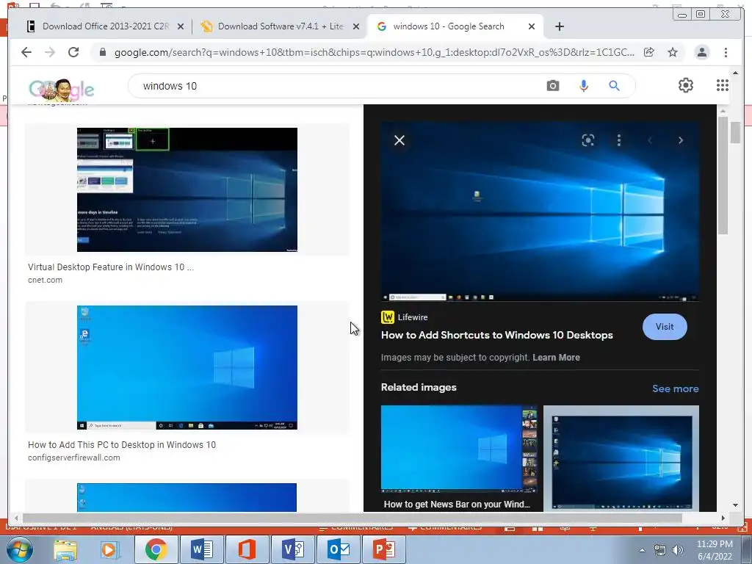The image size is (752, 564).
Task: Search inside image with the Lens icon
Action: coord(588,140)
